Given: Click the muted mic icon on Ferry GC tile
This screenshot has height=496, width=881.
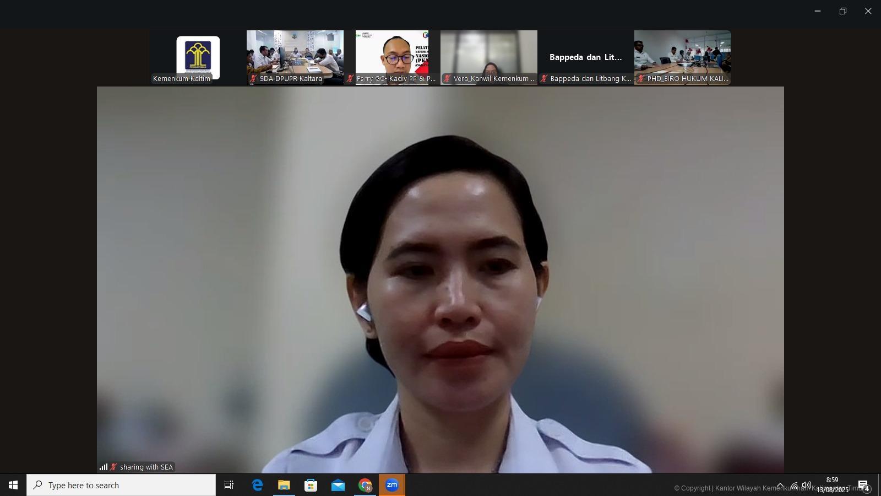Looking at the screenshot, I should pyautogui.click(x=350, y=79).
